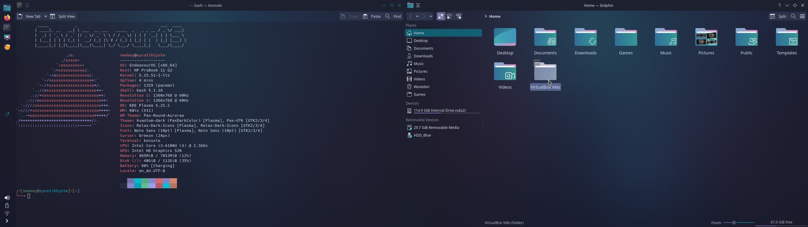Switch Dolphin to Compact view mode
This screenshot has width=808, height=227.
[449, 16]
